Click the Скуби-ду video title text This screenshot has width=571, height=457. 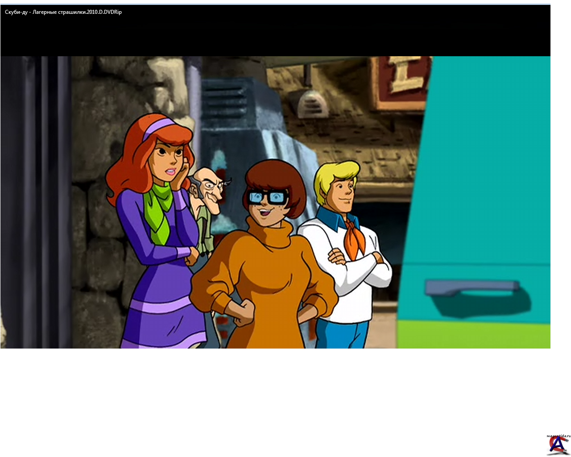(x=63, y=12)
